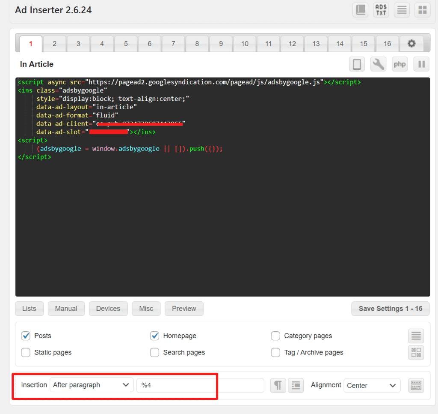Switch to block tab 4

[x=102, y=44]
